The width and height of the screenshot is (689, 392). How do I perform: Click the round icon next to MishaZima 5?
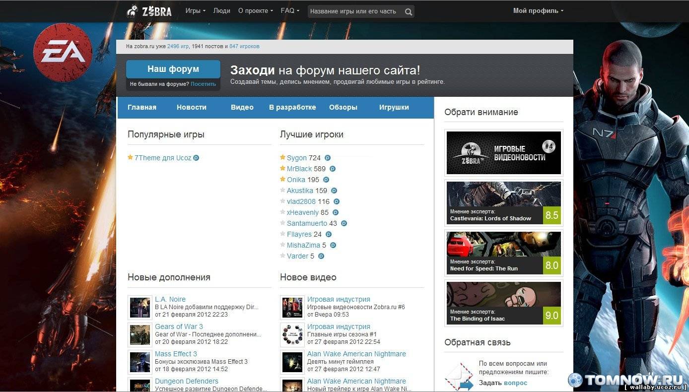click(333, 245)
